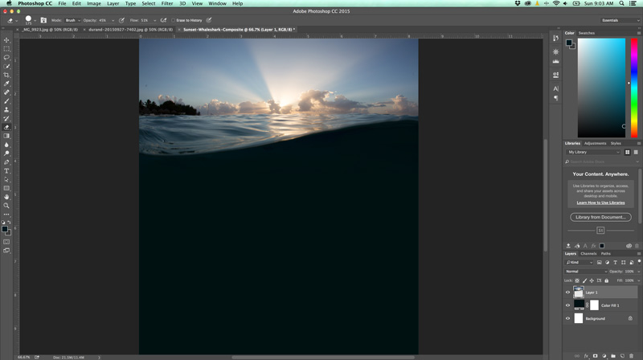Image resolution: width=643 pixels, height=360 pixels.
Task: Enable the Erase to History checkbox
Action: tap(173, 20)
